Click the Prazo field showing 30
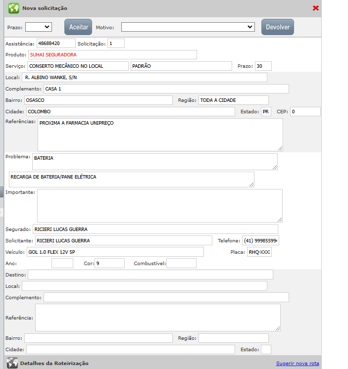The image size is (348, 369). click(263, 66)
